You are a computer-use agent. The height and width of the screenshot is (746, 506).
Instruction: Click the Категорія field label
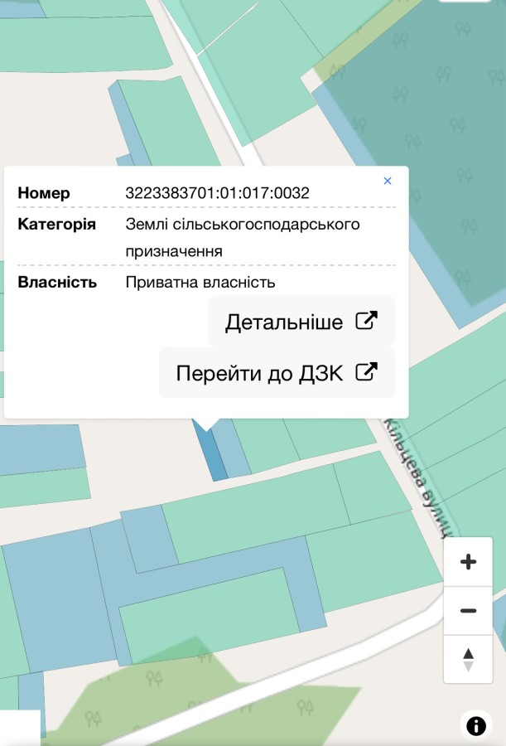click(x=56, y=225)
